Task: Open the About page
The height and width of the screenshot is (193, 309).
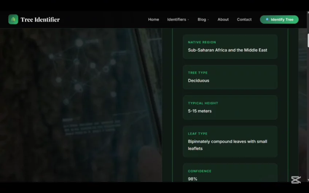Action: (x=223, y=20)
